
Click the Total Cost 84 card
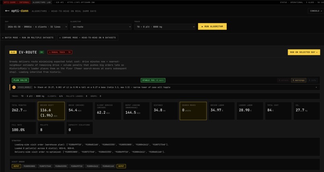click(278, 111)
